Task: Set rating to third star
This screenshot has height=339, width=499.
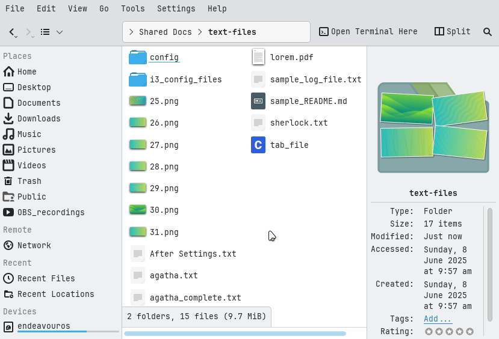Action: [x=449, y=332]
